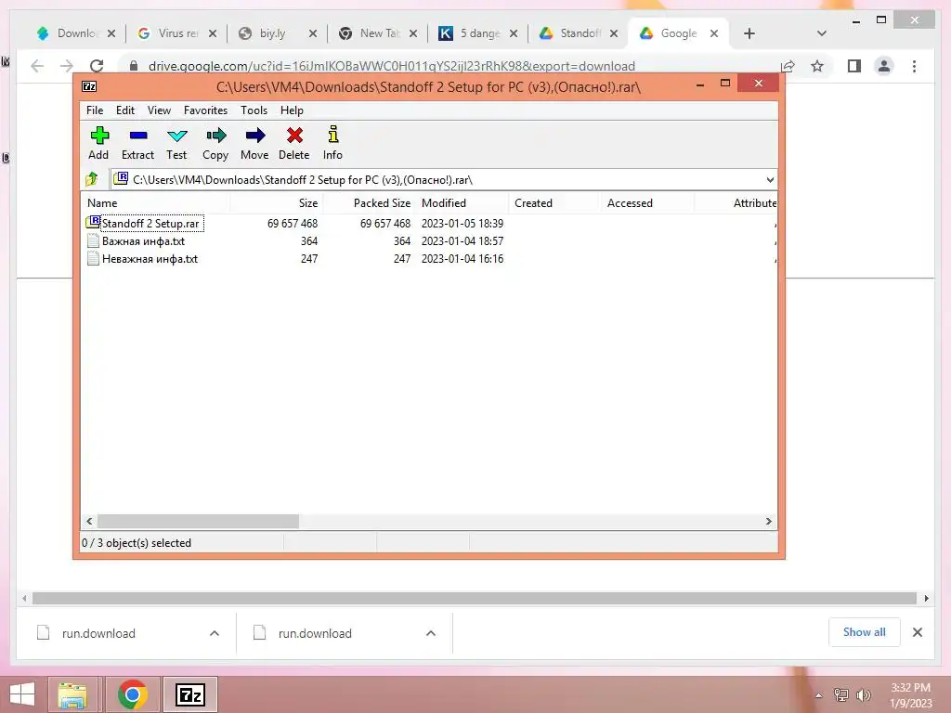The image size is (951, 713).
Task: Close the Downlo... tab
Action: click(111, 33)
